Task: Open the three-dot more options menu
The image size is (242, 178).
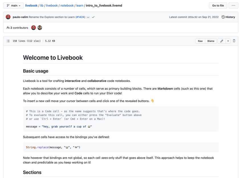Action: pos(233,6)
